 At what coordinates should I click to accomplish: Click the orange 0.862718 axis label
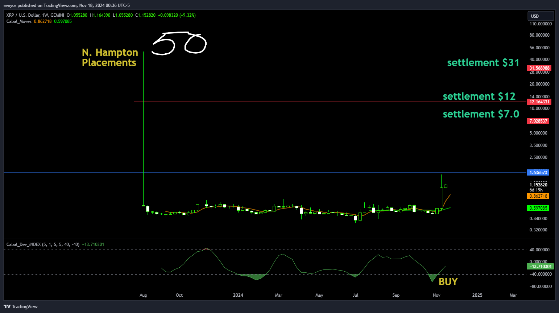point(538,196)
